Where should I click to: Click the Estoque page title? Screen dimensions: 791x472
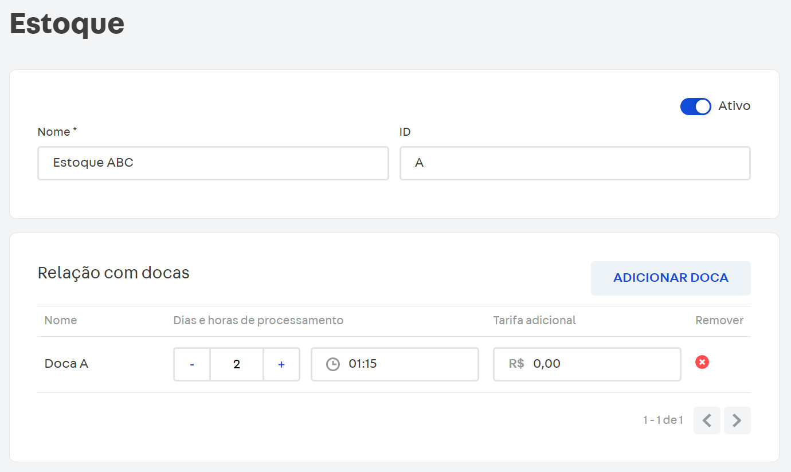tap(66, 23)
